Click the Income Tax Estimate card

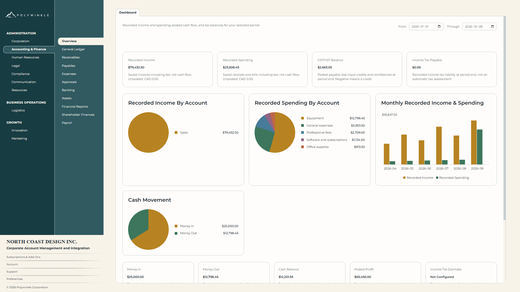(461, 273)
